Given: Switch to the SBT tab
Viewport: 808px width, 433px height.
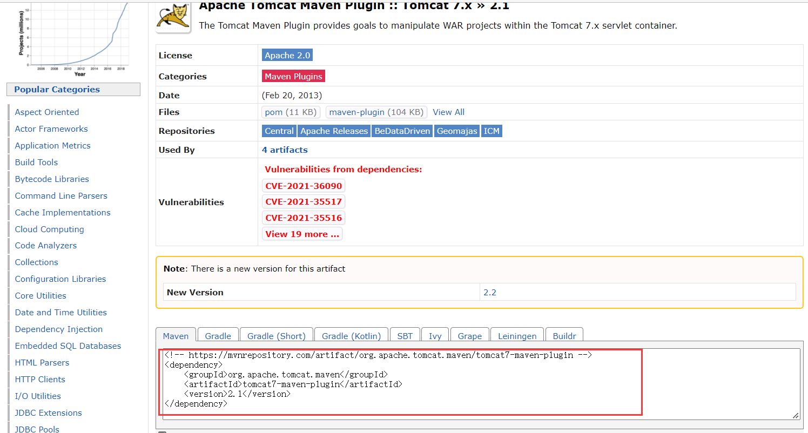Looking at the screenshot, I should coord(405,335).
